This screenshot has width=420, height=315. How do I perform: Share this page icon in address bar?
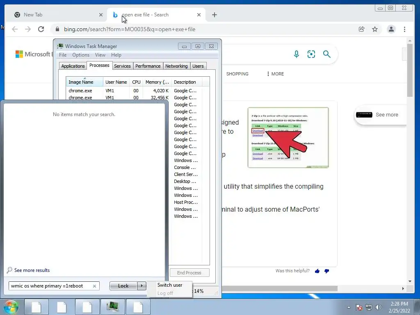362,29
